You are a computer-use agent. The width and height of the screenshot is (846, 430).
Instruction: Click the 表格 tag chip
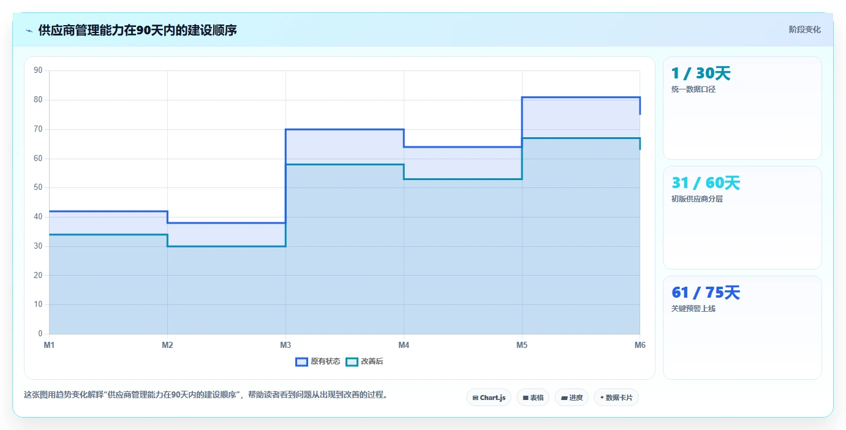point(533,398)
